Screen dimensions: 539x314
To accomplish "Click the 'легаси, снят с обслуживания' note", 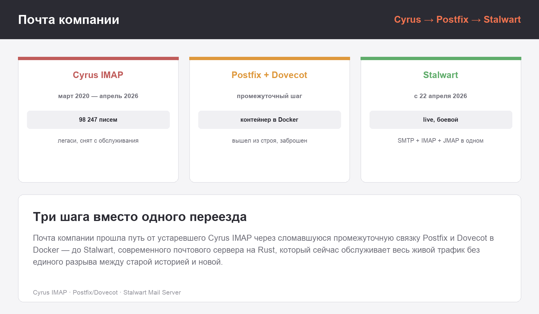I will 98,141.
